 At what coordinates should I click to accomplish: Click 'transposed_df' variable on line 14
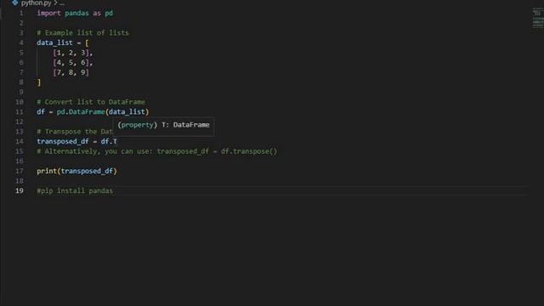[63, 142]
